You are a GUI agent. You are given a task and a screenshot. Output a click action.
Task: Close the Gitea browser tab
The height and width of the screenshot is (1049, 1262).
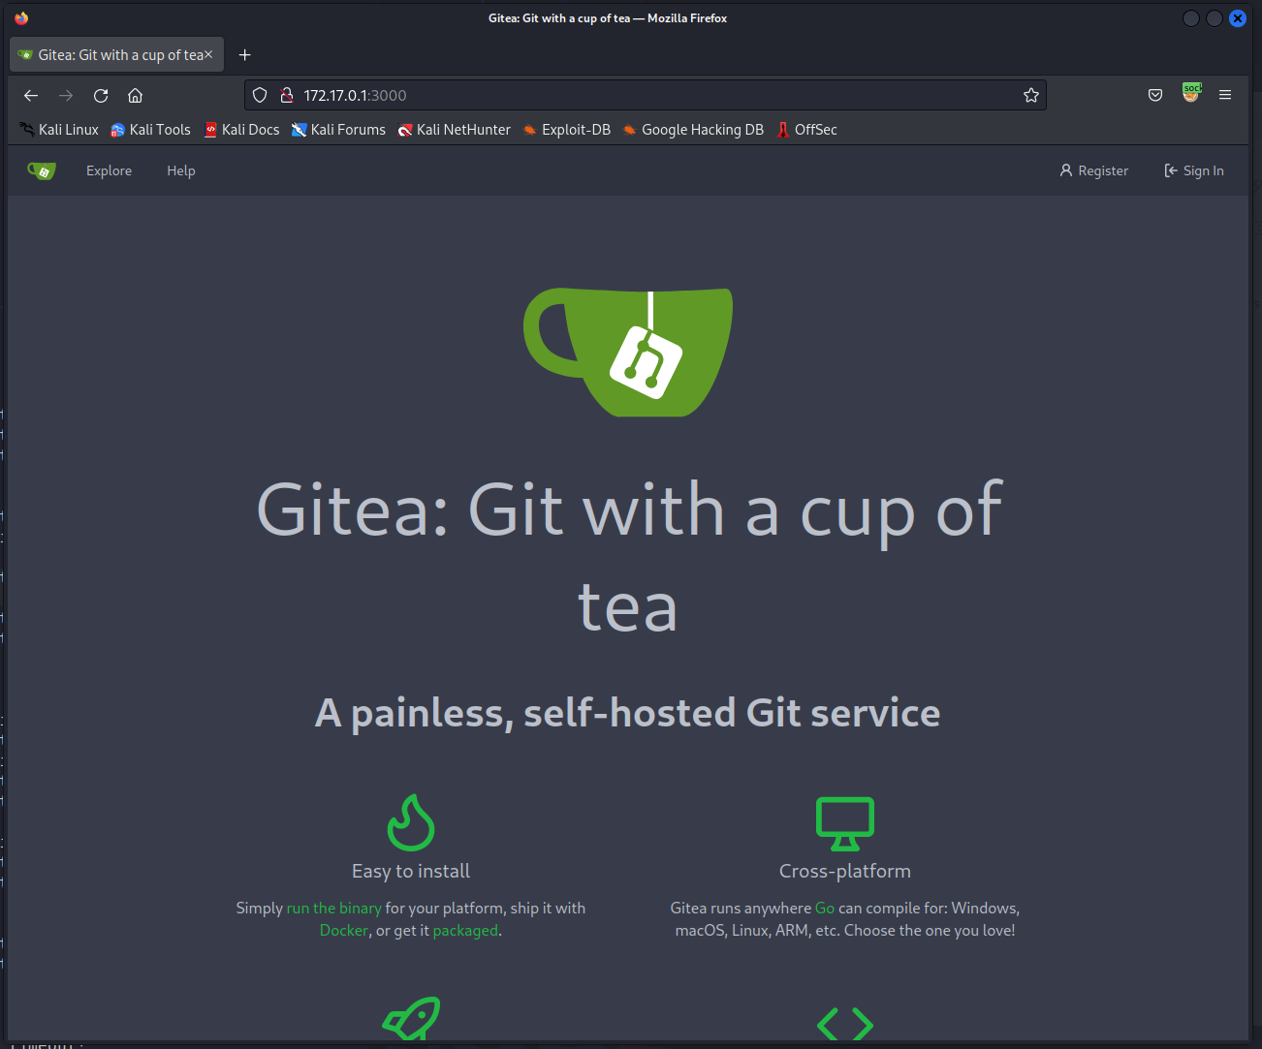pos(208,55)
